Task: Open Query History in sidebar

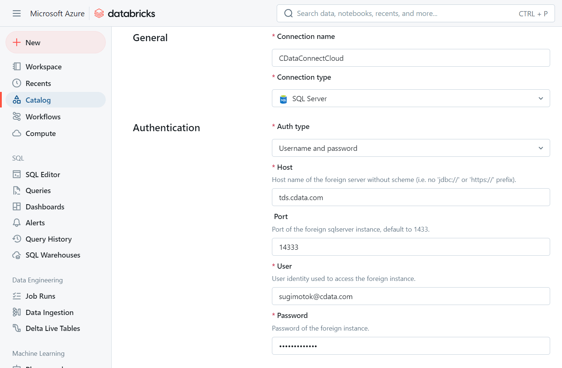Action: pyautogui.click(x=56, y=239)
